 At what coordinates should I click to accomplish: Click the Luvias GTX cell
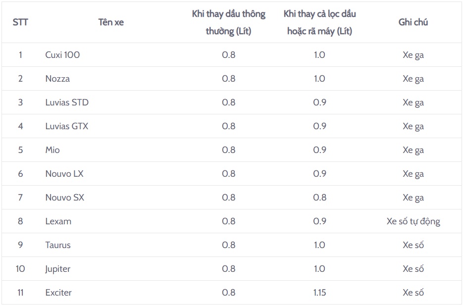pos(67,126)
